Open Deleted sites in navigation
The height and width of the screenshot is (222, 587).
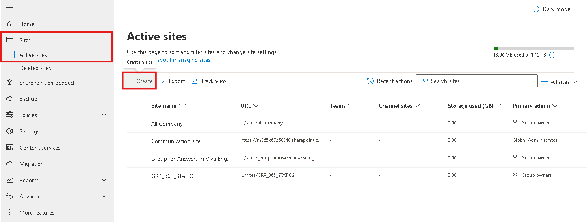(35, 68)
